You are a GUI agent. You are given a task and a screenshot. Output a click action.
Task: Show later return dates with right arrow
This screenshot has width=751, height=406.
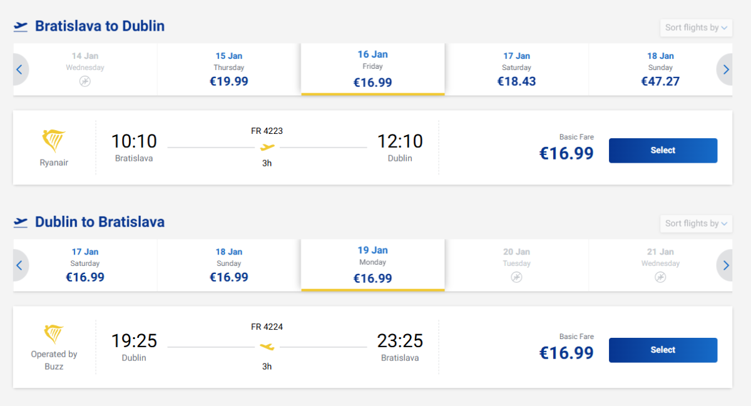pyautogui.click(x=725, y=265)
